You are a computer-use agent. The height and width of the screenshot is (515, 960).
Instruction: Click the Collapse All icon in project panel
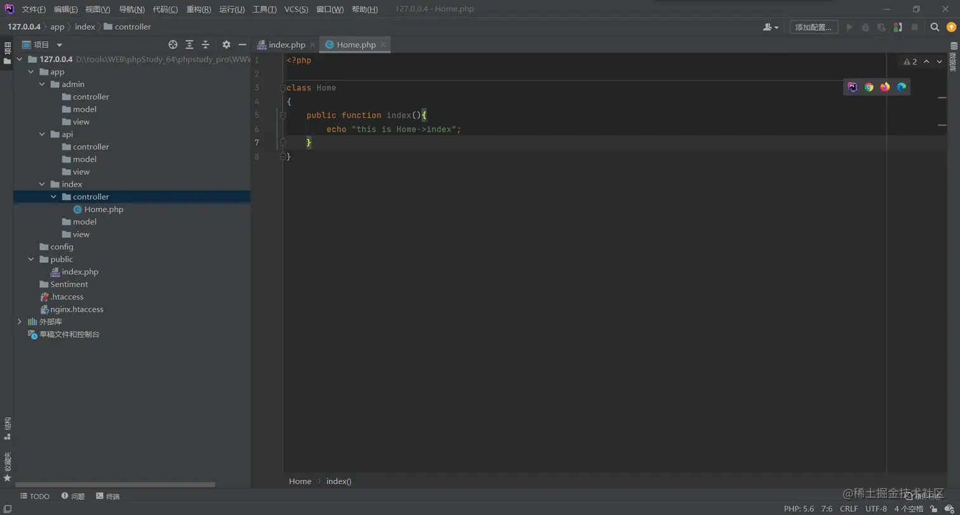pyautogui.click(x=206, y=44)
